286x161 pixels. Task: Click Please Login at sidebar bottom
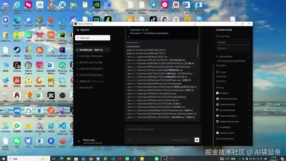89,140
